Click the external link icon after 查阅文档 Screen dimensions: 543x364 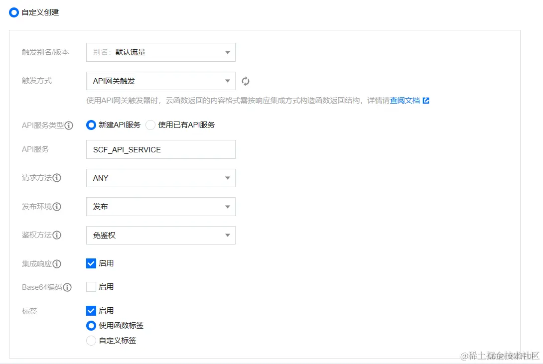tap(426, 101)
